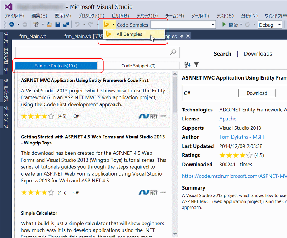Click the New Project toolbar icon
Image resolution: width=287 pixels, height=238 pixels.
pos(36,24)
